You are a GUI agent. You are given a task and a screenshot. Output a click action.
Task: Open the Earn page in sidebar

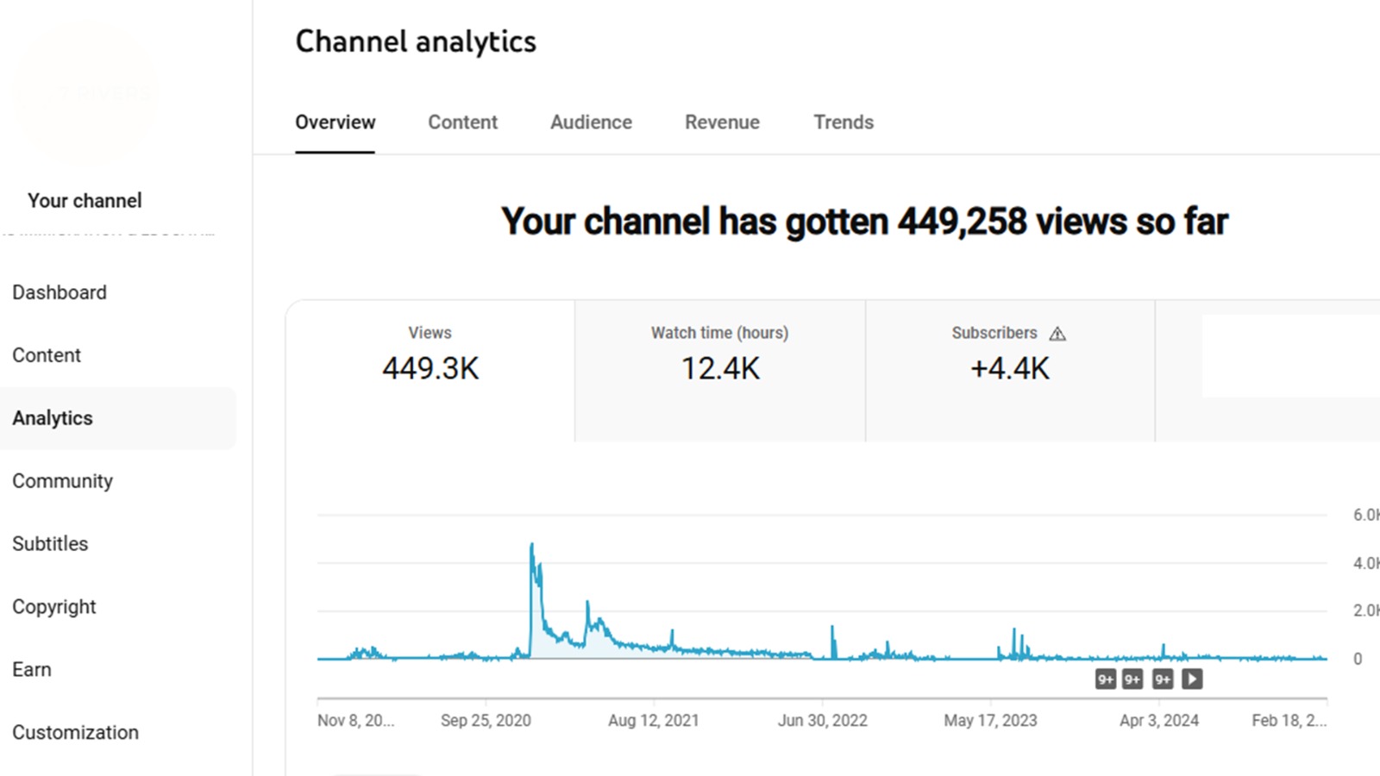(x=32, y=670)
